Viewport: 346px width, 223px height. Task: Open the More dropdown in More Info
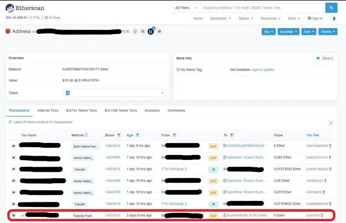[x=328, y=59]
